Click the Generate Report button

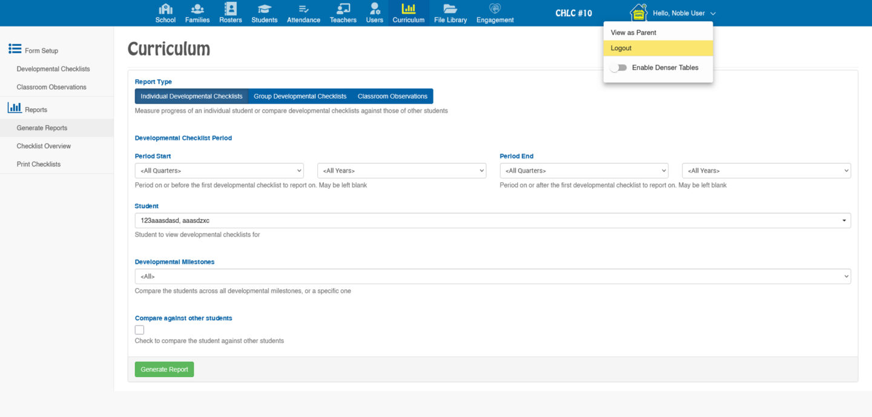point(164,369)
